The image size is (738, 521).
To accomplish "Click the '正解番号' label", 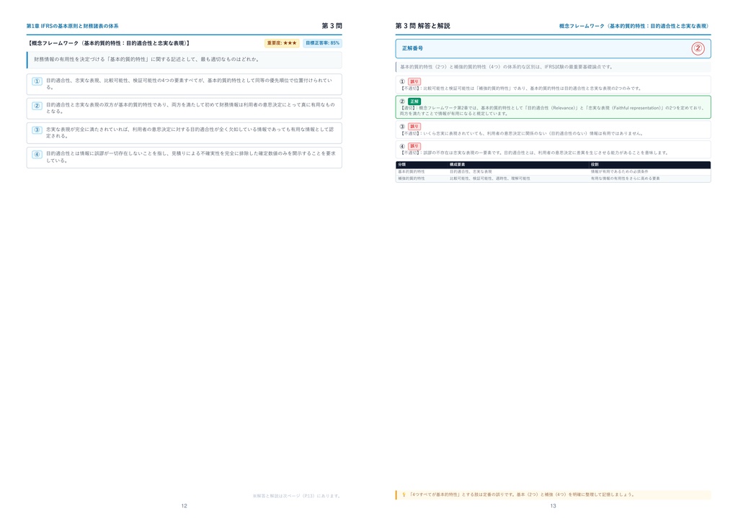I will [412, 48].
